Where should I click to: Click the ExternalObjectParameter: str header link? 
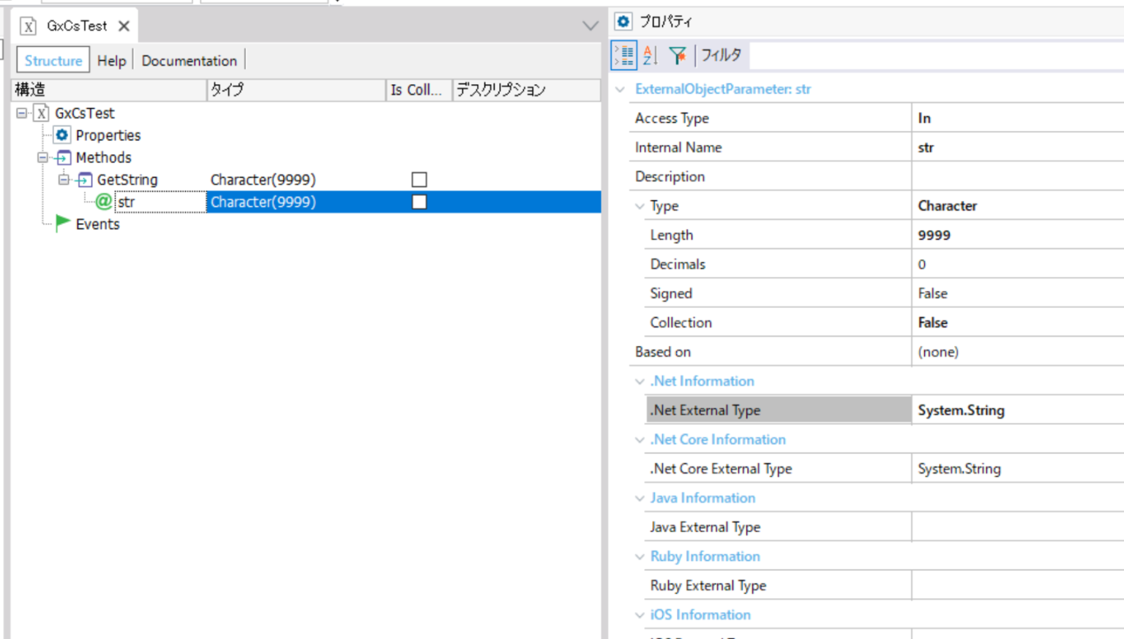pyautogui.click(x=723, y=88)
